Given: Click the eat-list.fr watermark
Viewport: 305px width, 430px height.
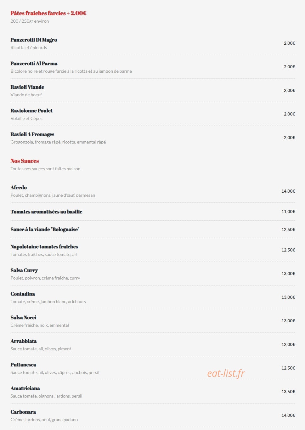Looking at the screenshot, I should pos(226,373).
